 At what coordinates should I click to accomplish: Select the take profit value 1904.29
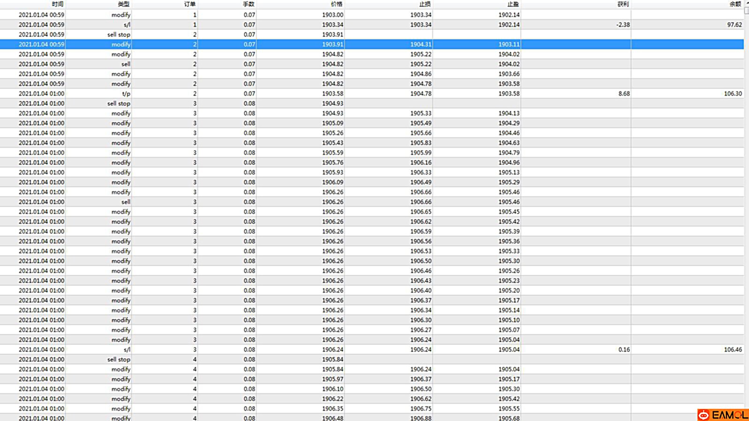point(509,123)
